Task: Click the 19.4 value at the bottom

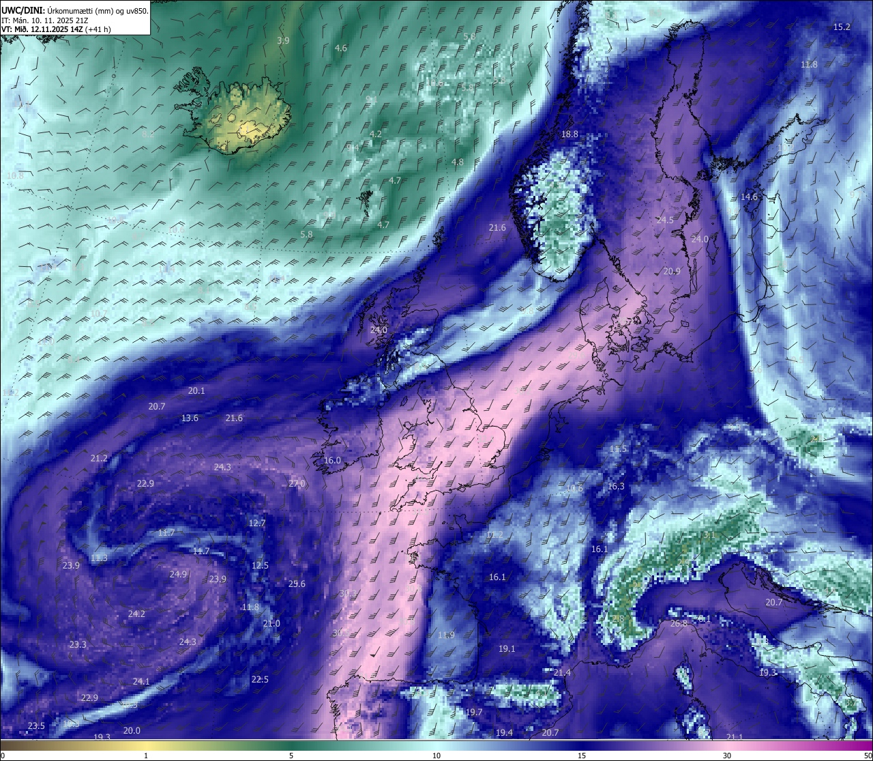Action: click(x=504, y=733)
